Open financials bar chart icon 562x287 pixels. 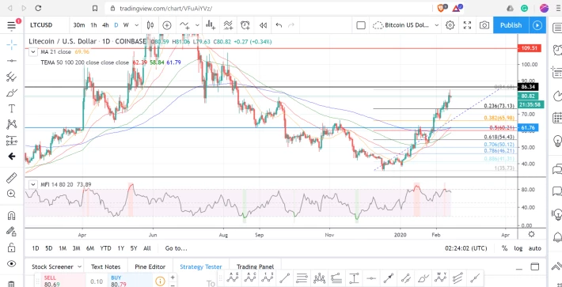pyautogui.click(x=211, y=25)
